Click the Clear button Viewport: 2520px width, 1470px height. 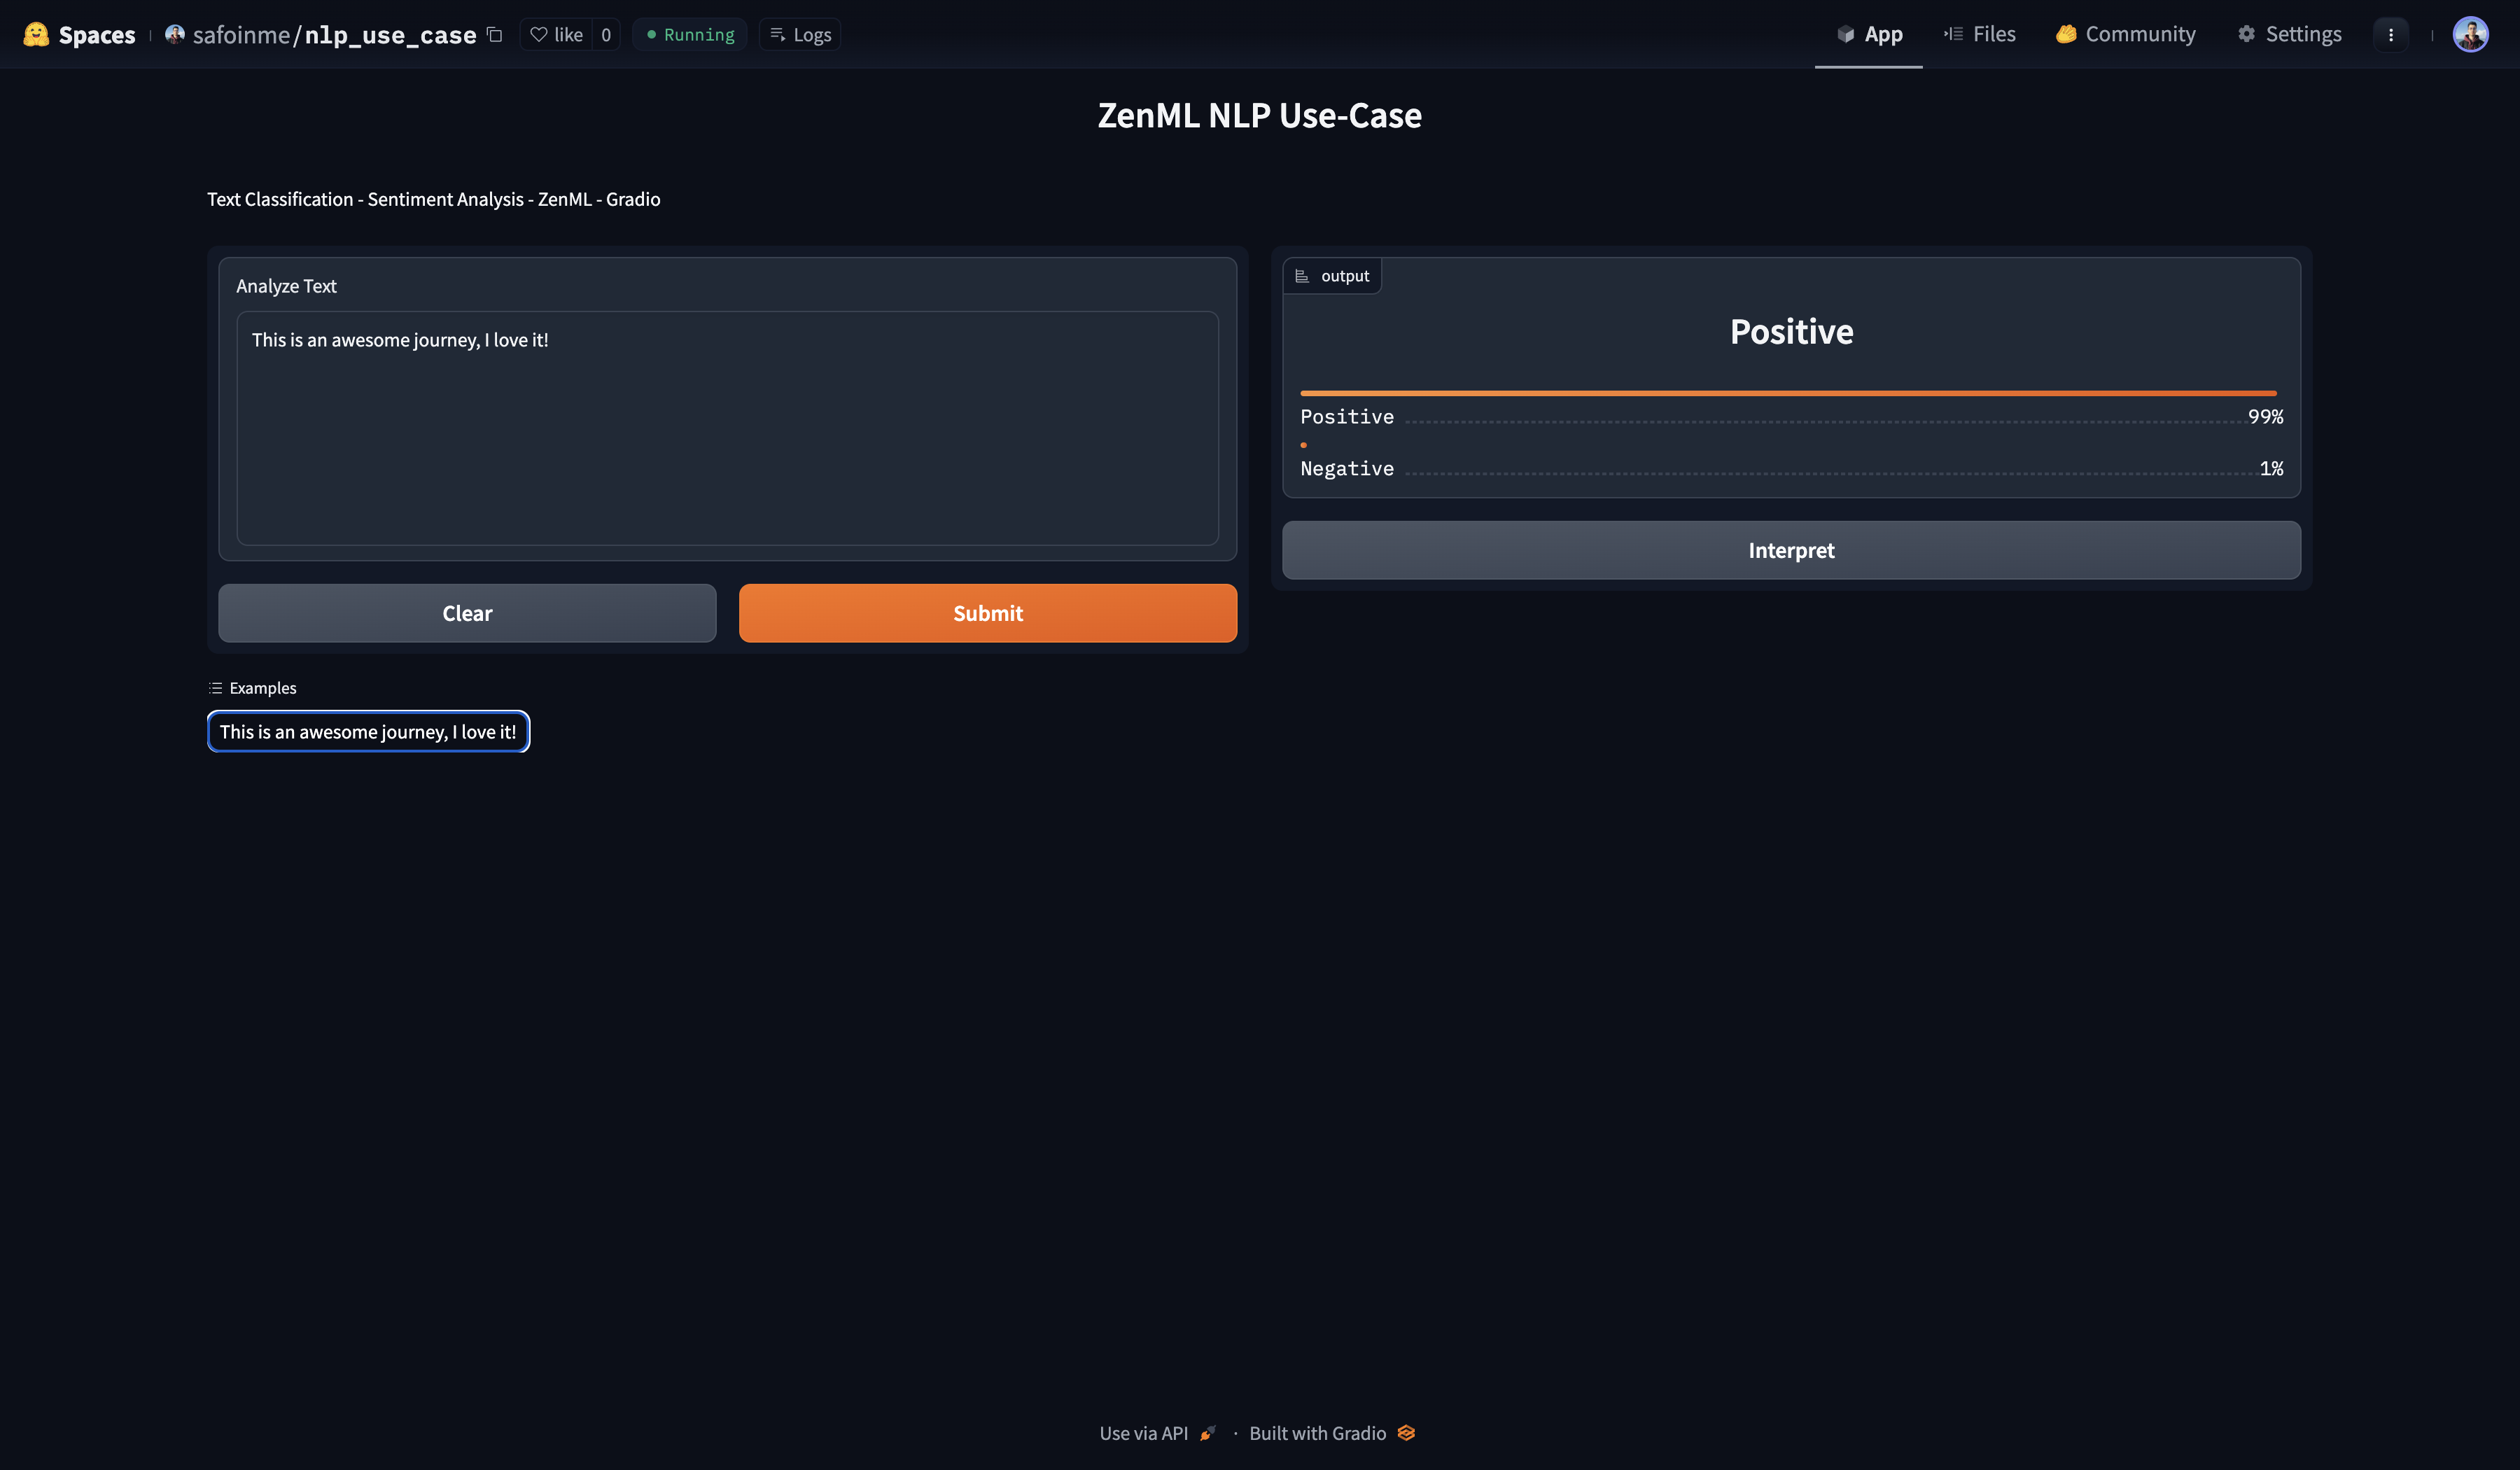467,613
